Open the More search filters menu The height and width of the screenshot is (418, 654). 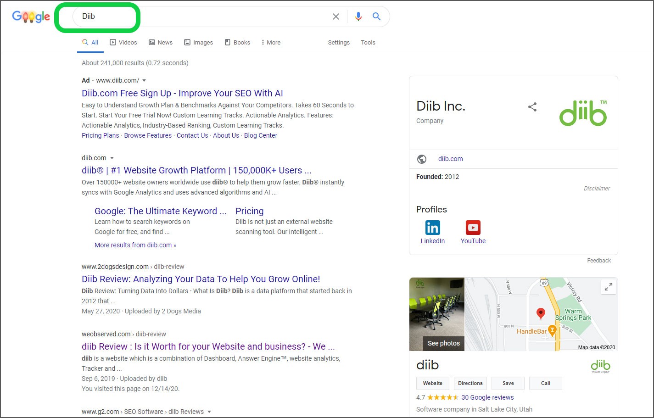tap(271, 43)
